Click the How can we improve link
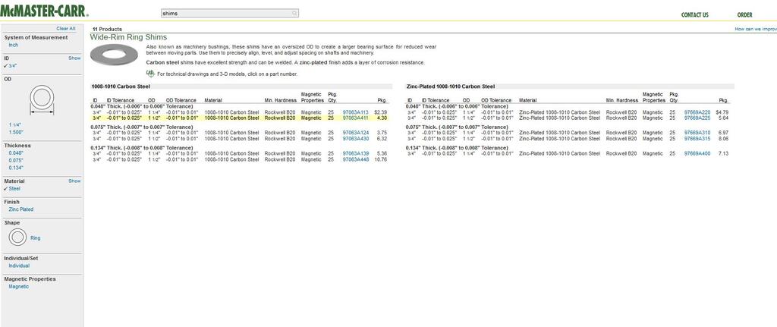This screenshot has width=777, height=327. pyautogui.click(x=756, y=30)
